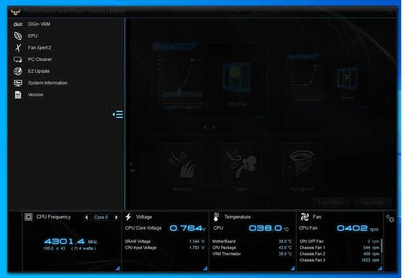Viewport: 406px width, 278px height.
Task: Switch to next core with right arrow
Action: click(117, 217)
